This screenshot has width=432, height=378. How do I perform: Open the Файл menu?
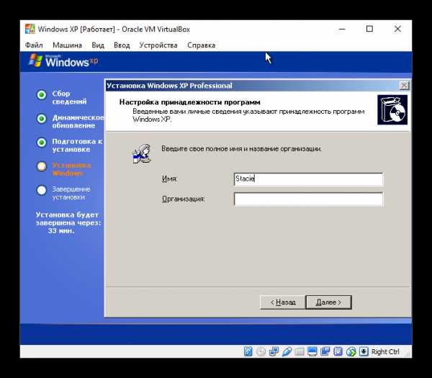[34, 45]
